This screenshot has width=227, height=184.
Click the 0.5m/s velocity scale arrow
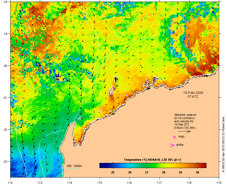coord(184,132)
